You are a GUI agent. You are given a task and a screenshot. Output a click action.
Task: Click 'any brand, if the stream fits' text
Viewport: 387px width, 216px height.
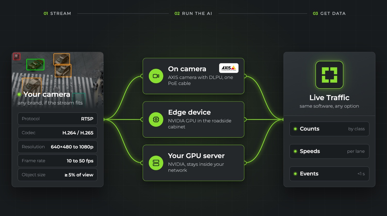tap(50, 103)
